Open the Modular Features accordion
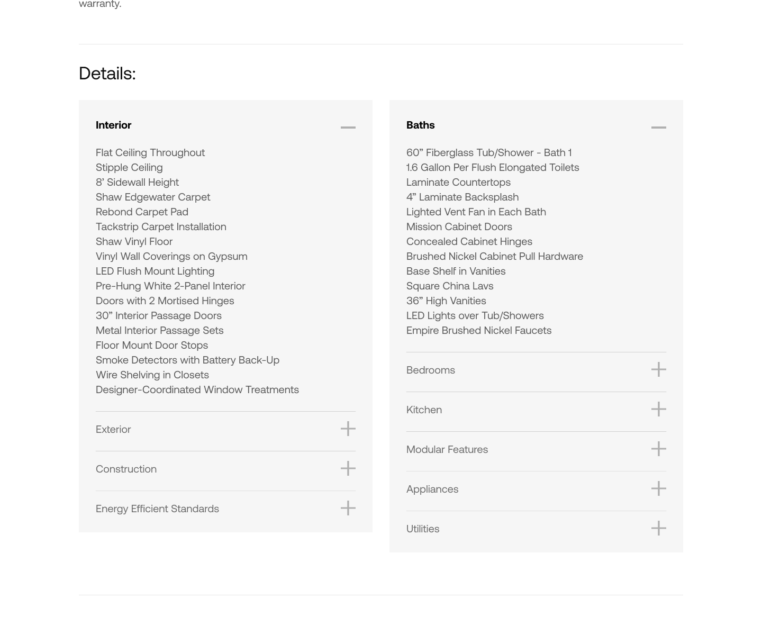This screenshot has width=762, height=635. pos(447,449)
